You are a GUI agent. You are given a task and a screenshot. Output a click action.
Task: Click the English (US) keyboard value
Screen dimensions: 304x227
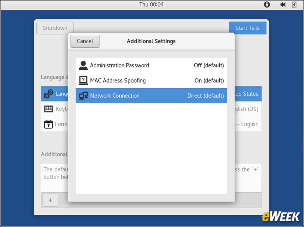247,109
